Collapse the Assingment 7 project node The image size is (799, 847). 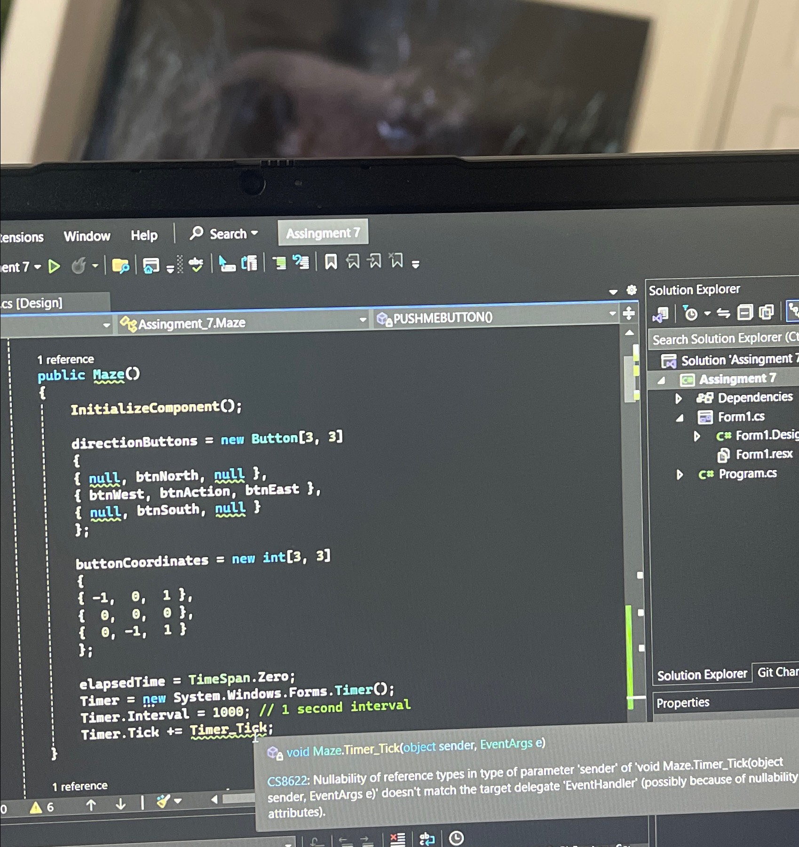tap(661, 380)
